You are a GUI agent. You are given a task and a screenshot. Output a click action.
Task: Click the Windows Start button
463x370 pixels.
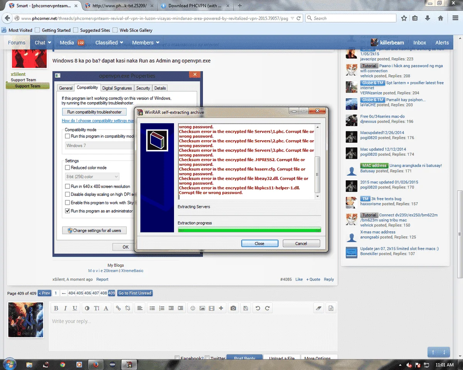pos(9,364)
